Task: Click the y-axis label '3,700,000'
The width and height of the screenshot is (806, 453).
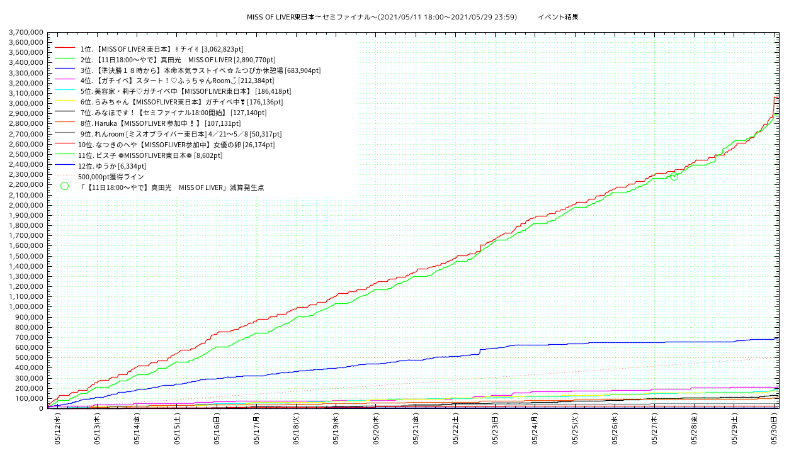Action: pyautogui.click(x=26, y=32)
